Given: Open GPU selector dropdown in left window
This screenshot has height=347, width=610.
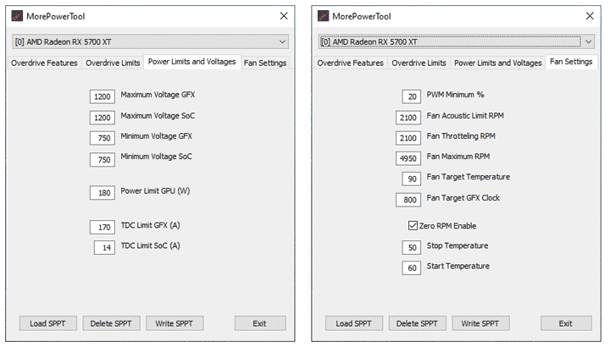Looking at the screenshot, I should tap(150, 41).
